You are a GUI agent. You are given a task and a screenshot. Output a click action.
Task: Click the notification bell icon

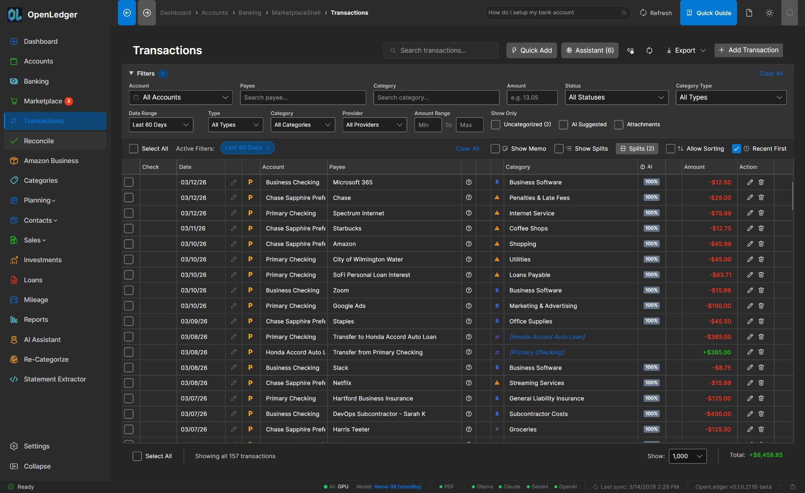[x=789, y=13]
